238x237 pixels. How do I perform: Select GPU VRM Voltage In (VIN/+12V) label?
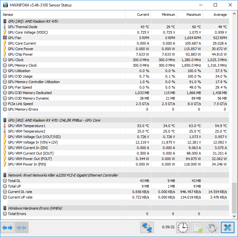33,142
